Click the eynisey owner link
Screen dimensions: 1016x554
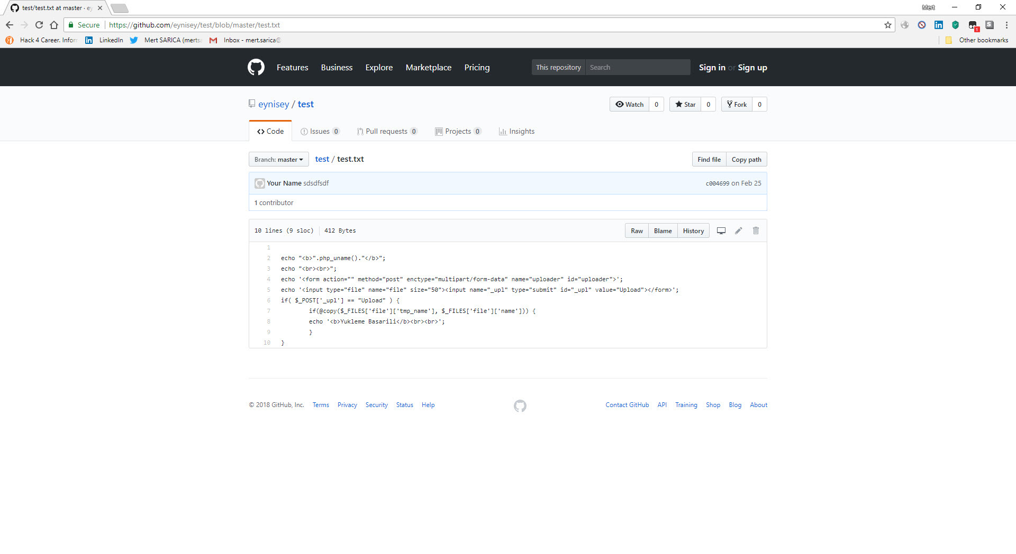[274, 104]
